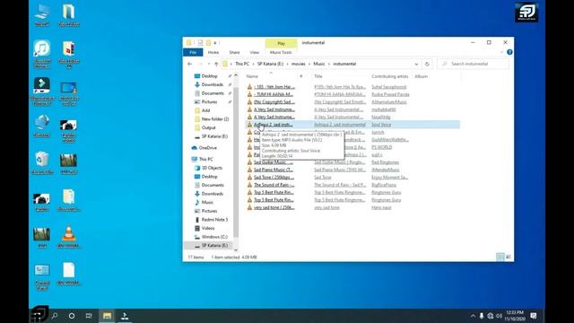The width and height of the screenshot is (574, 323).
Task: Click the VLC icon of 'Sad Piano Music'
Action: (x=249, y=170)
